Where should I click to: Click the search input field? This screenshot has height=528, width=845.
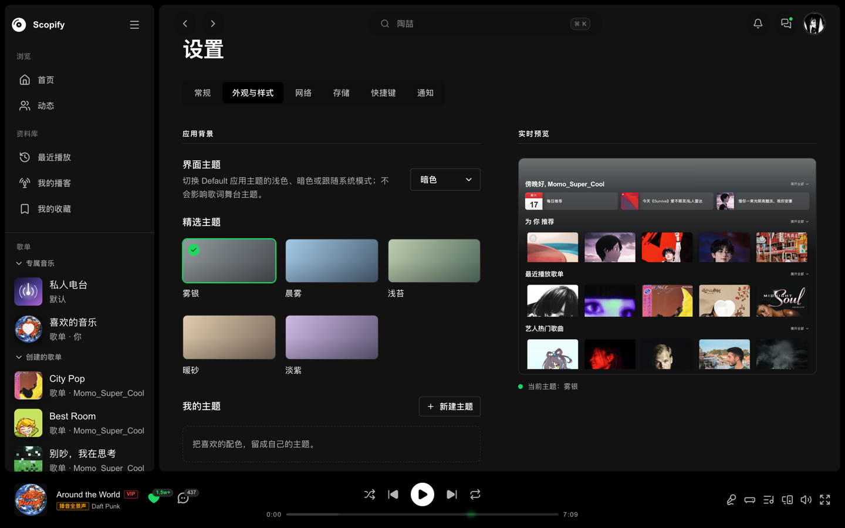484,23
